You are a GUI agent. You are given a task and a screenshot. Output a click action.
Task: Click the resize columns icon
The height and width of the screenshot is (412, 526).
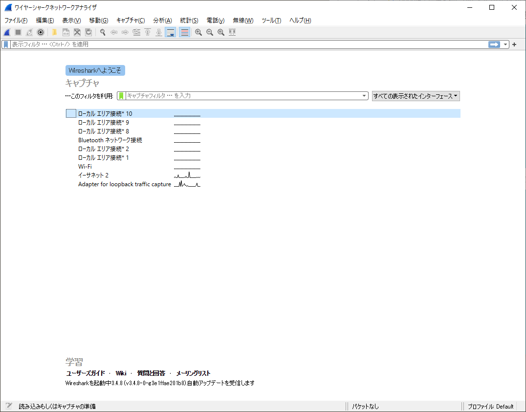[232, 32]
